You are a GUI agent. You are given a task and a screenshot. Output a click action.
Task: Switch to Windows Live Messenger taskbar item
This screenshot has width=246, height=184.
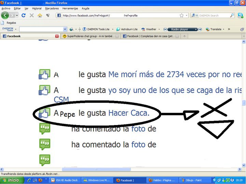coord(97,180)
